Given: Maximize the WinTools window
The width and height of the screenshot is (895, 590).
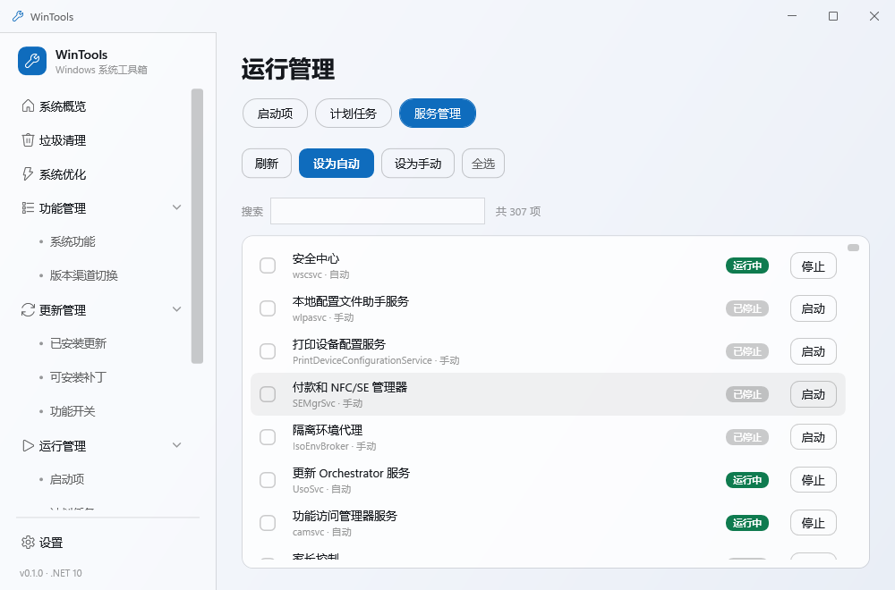Looking at the screenshot, I should pos(833,16).
